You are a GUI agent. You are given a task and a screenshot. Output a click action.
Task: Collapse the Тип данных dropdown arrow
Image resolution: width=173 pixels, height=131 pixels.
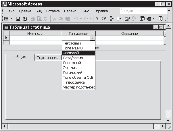pyautogui.click(x=92, y=38)
